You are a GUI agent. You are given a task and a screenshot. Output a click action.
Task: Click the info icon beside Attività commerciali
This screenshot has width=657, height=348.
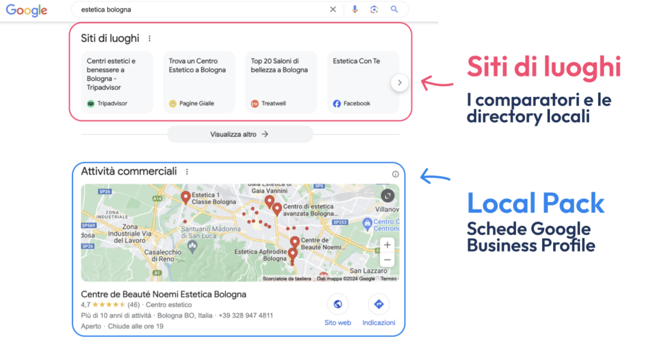click(395, 174)
